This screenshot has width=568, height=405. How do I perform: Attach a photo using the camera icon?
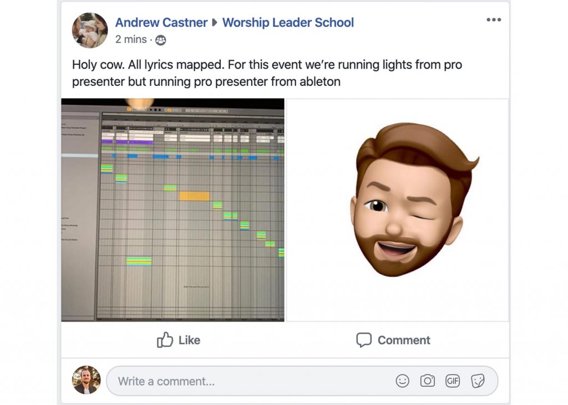[x=427, y=381]
